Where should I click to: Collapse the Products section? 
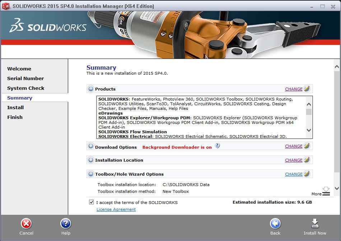tap(91, 89)
